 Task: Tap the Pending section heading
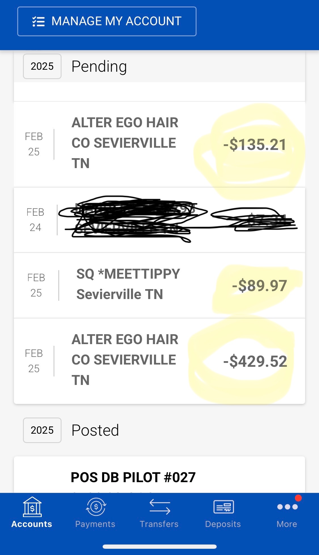[x=99, y=67]
